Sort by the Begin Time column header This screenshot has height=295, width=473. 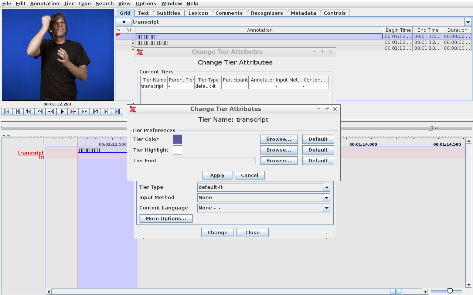pyautogui.click(x=398, y=30)
